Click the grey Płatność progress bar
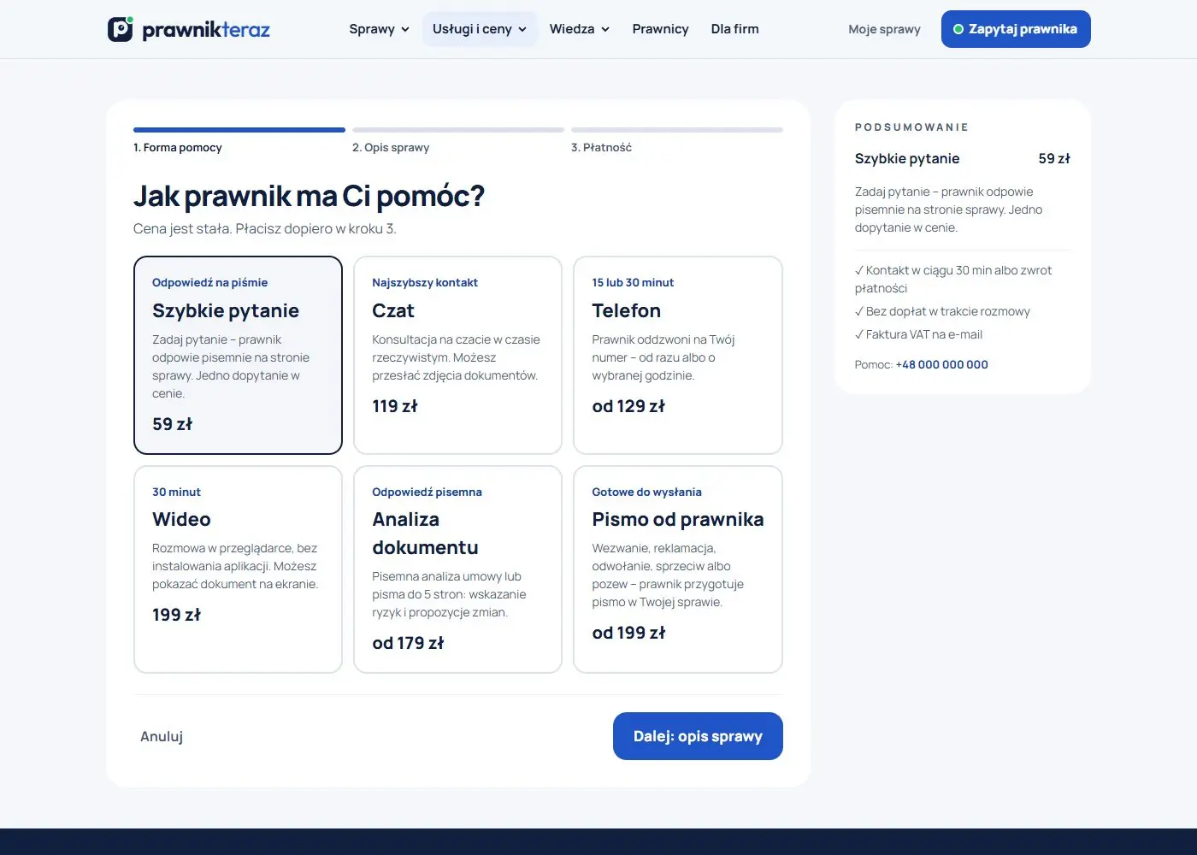This screenshot has width=1197, height=855. coord(677,130)
